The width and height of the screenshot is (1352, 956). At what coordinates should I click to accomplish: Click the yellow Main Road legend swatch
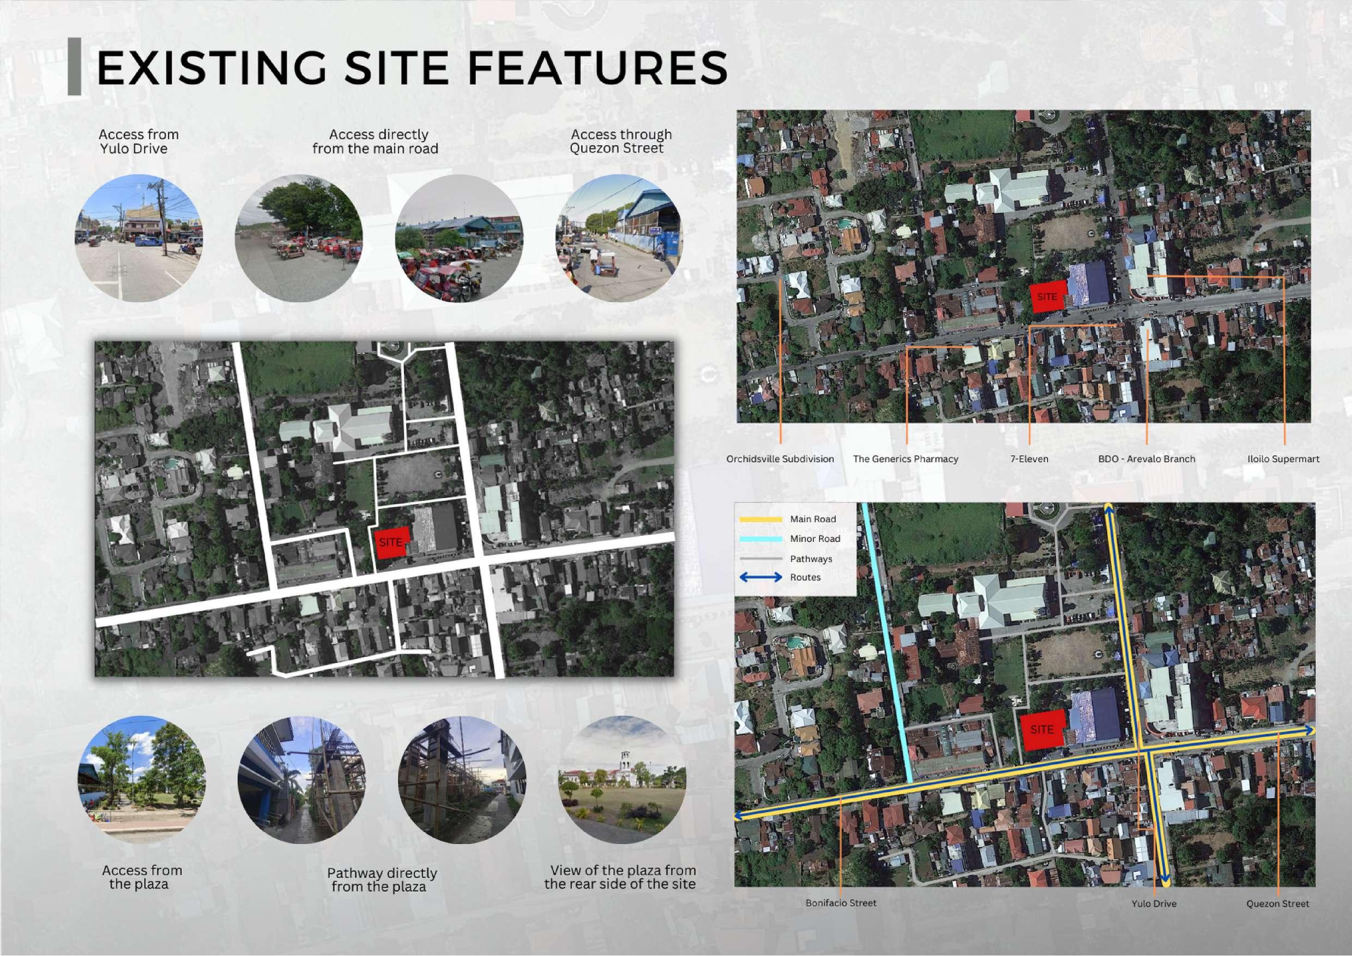760,519
